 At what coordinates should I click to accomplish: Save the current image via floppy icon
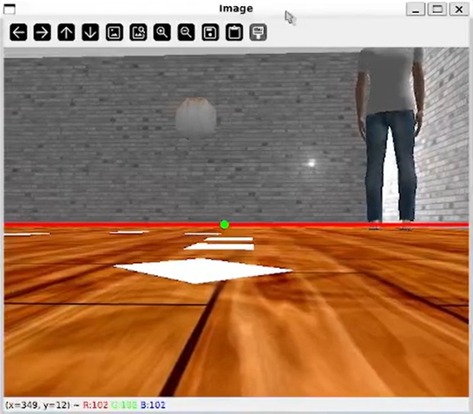tap(210, 32)
